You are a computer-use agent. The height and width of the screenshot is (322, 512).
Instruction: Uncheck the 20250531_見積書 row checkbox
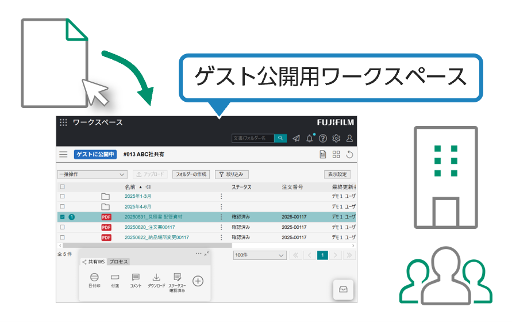pos(63,217)
